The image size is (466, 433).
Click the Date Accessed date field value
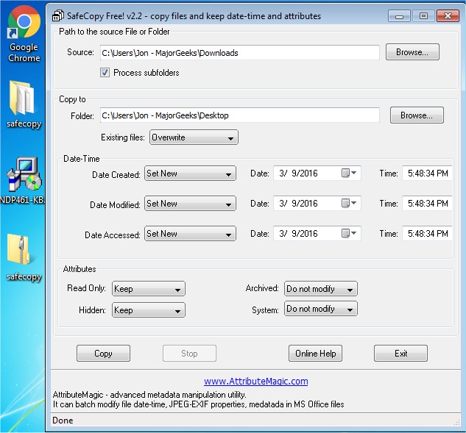point(298,234)
